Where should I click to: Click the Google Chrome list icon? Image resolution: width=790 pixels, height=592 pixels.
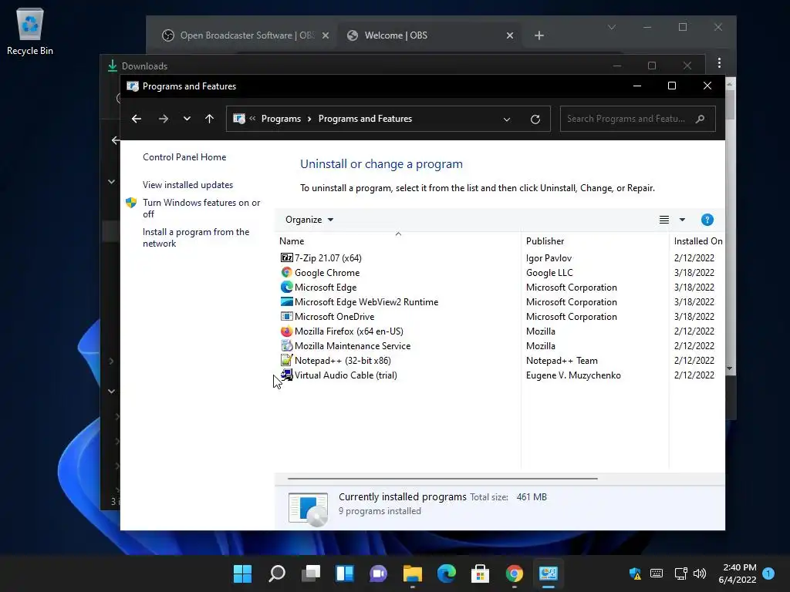pyautogui.click(x=287, y=272)
